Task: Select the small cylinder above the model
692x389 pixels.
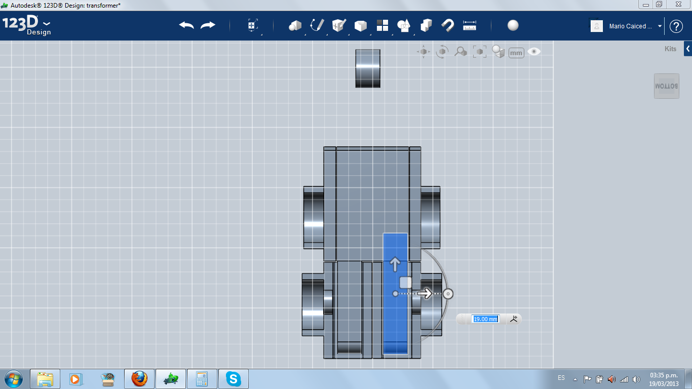Action: click(368, 68)
